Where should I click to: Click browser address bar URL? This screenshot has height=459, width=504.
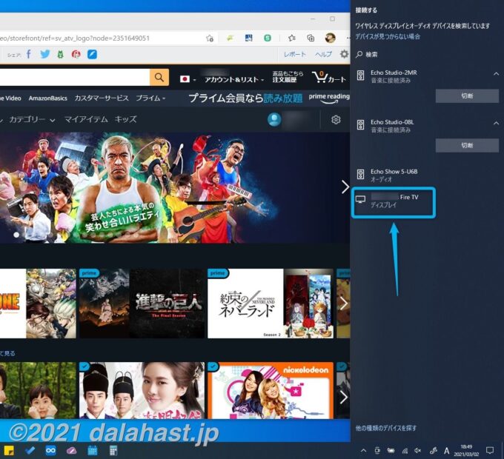pos(75,38)
